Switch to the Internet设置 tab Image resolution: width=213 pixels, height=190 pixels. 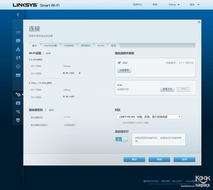pyautogui.click(x=50, y=46)
